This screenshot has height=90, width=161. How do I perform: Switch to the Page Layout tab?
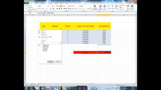43,3
